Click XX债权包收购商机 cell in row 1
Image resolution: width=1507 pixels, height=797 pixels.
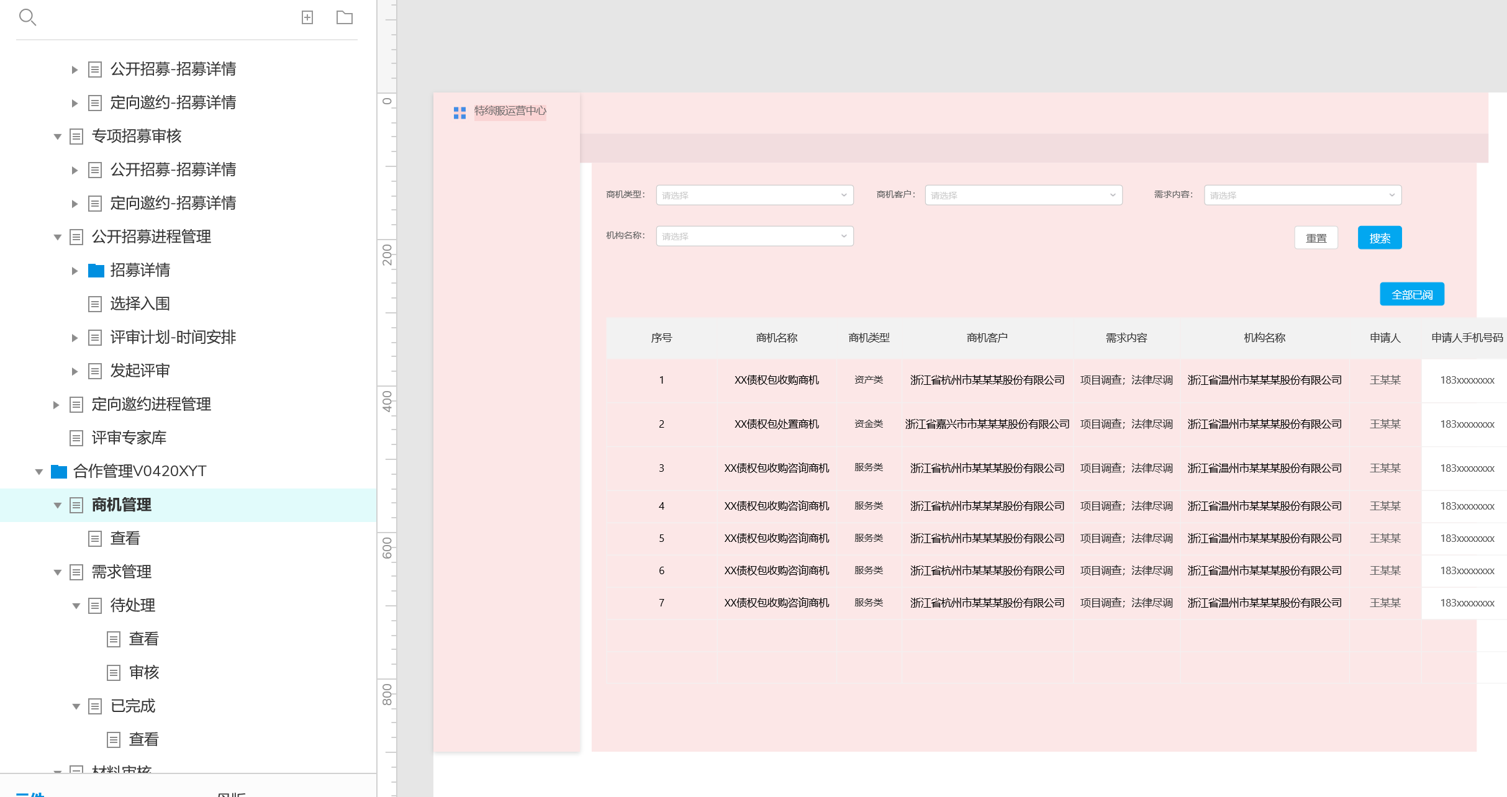tap(776, 380)
